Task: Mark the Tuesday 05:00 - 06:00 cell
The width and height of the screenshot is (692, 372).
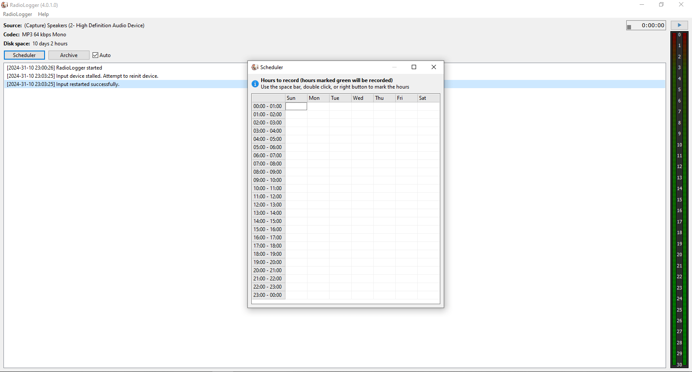Action: coord(340,147)
